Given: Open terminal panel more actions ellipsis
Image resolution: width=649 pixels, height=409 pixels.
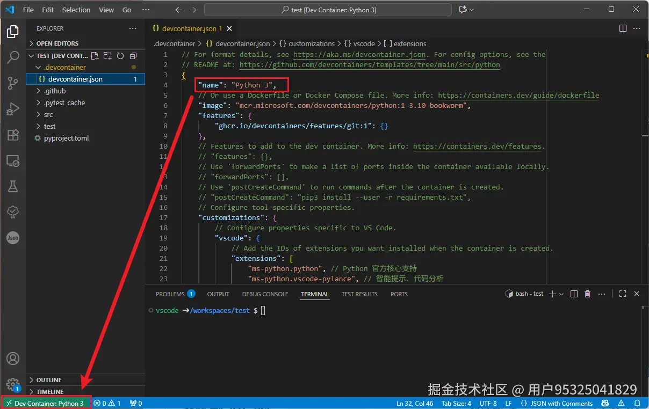Looking at the screenshot, I should pyautogui.click(x=601, y=294).
